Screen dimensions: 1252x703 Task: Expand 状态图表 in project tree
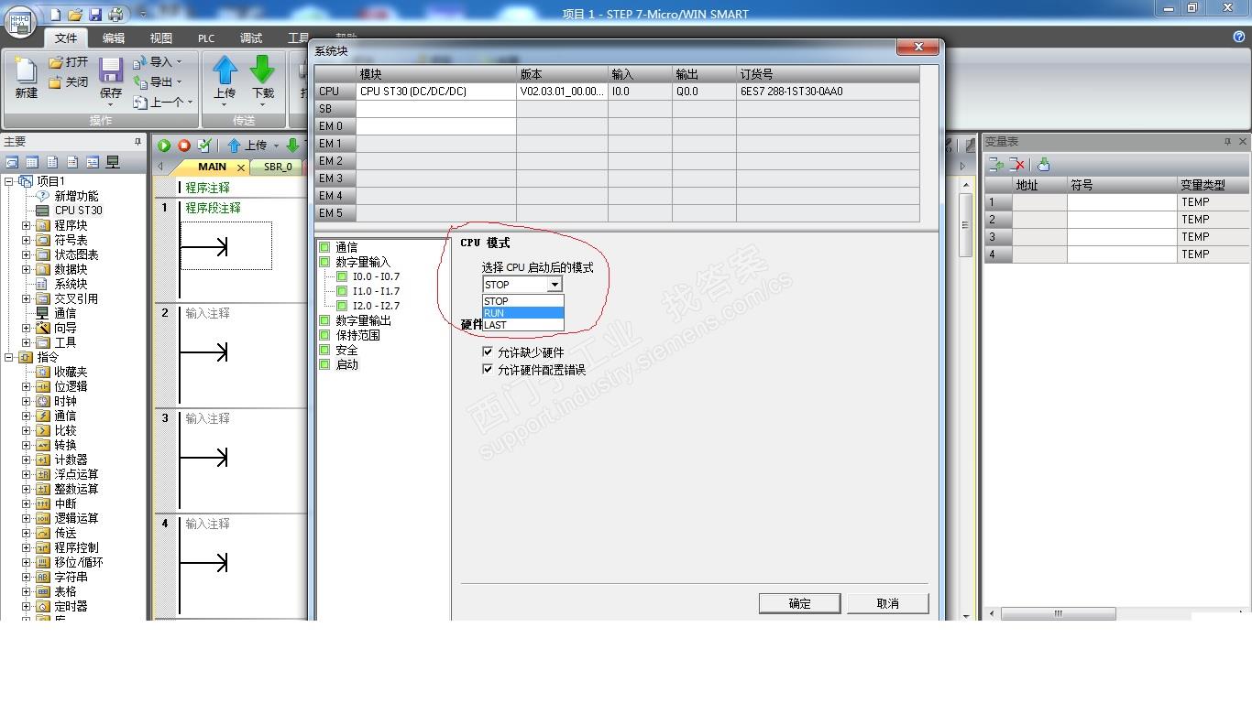pyautogui.click(x=27, y=254)
